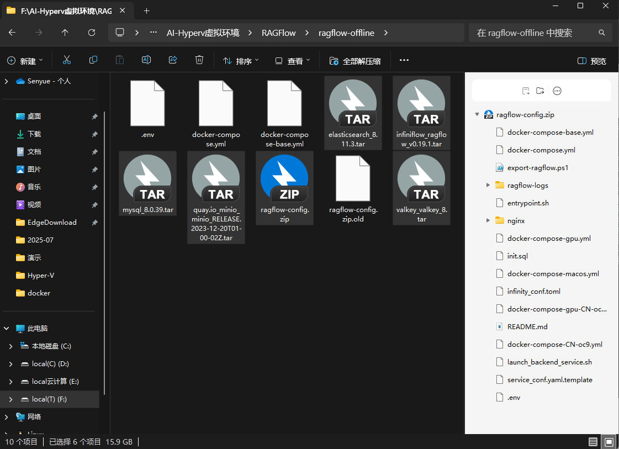Click the Delete trash icon
Image resolution: width=619 pixels, height=449 pixels.
click(199, 60)
